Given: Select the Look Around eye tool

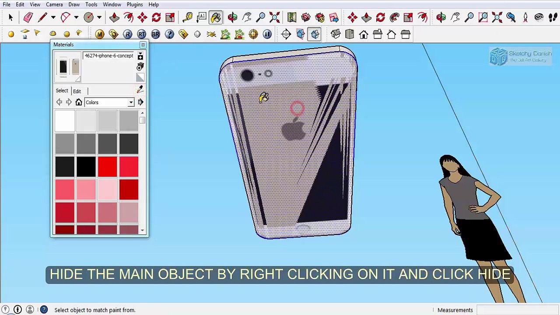Looking at the screenshot, I should coord(539,17).
